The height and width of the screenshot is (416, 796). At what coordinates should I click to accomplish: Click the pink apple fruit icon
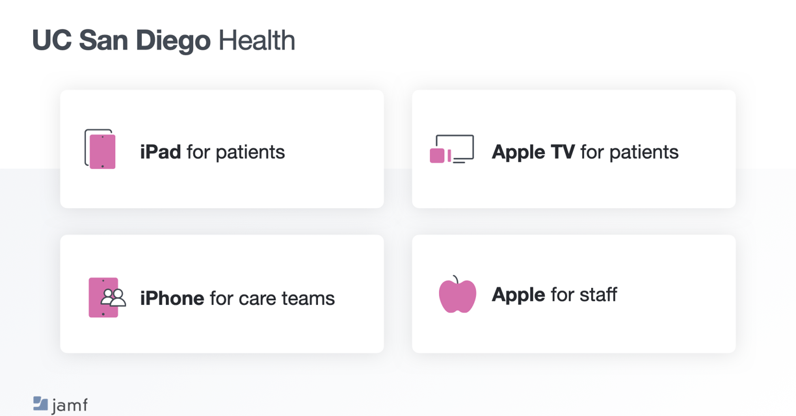point(458,294)
